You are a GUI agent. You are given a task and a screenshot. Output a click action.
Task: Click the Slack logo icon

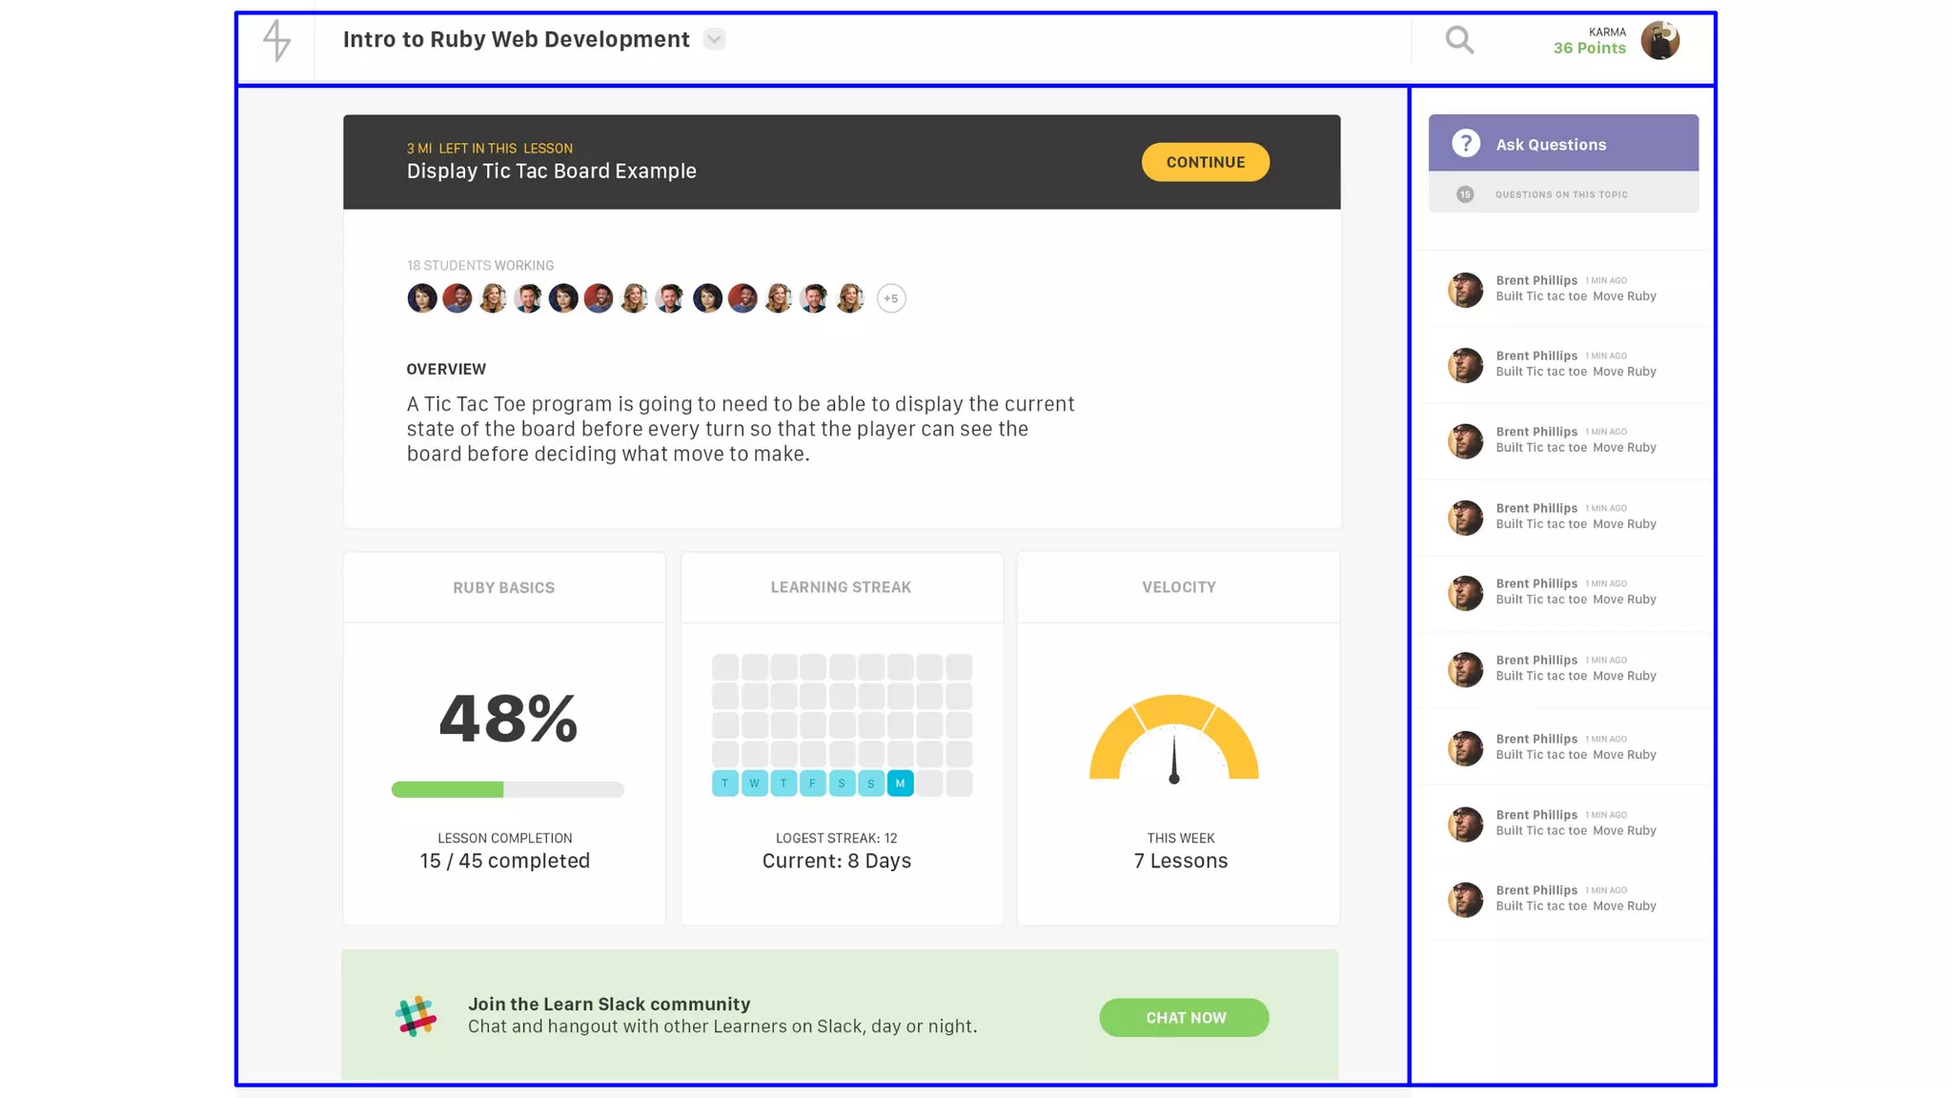pos(416,1016)
